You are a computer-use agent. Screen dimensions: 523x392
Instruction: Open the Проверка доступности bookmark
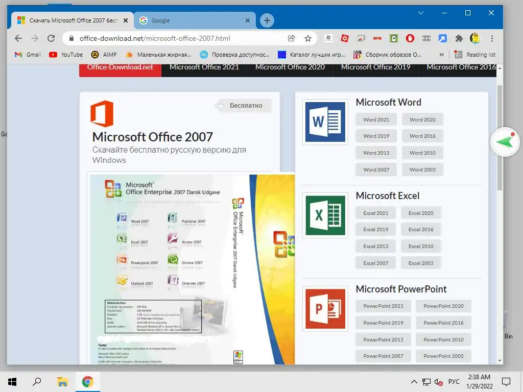(235, 54)
